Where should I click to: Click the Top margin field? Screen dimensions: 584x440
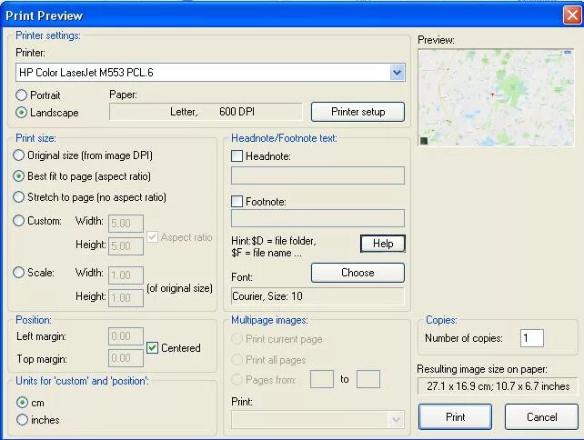(126, 358)
